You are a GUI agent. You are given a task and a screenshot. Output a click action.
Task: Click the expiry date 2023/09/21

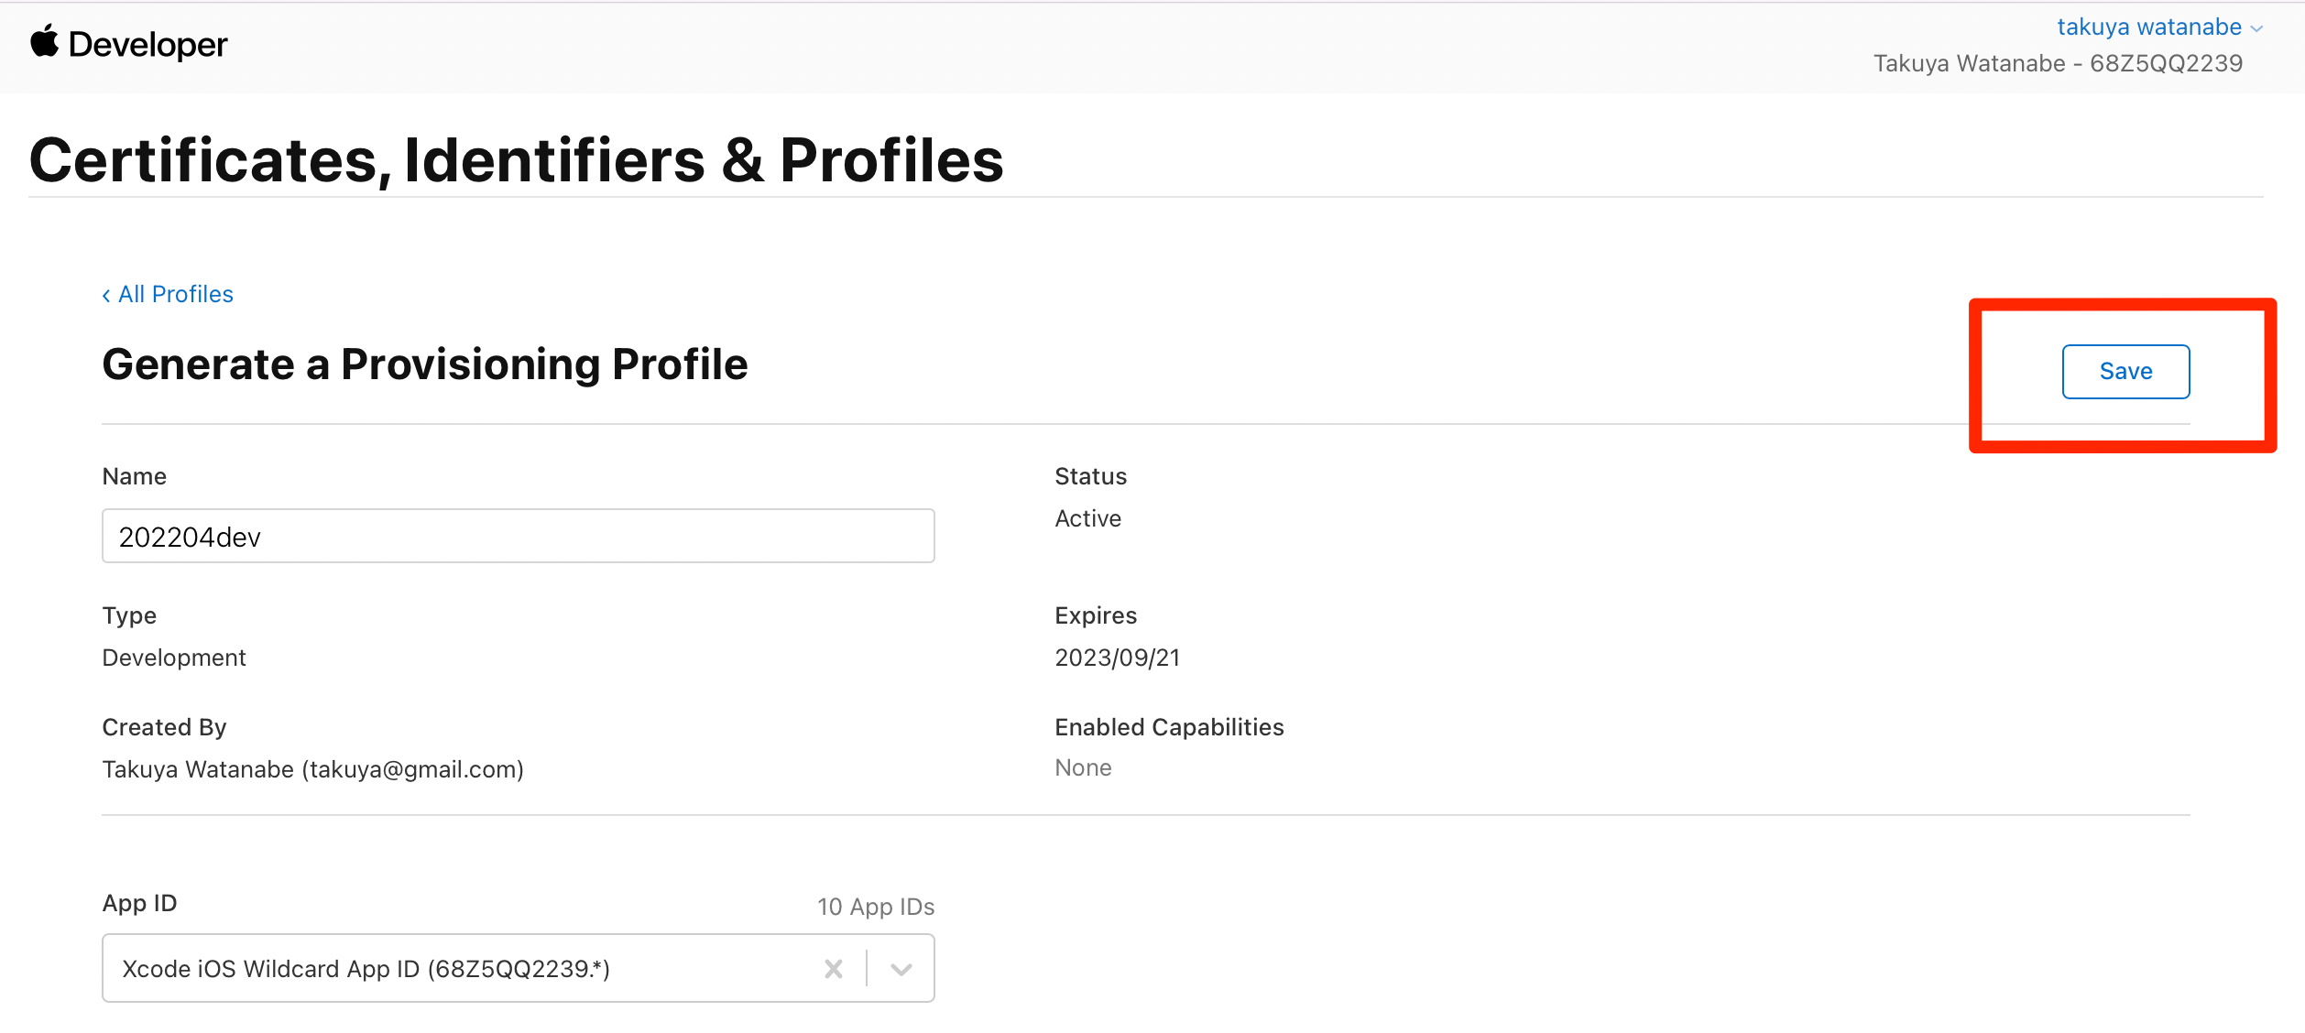(1117, 658)
